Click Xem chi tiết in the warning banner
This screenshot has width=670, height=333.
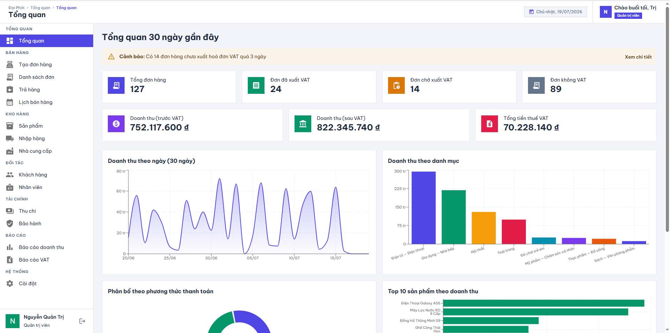click(x=638, y=57)
